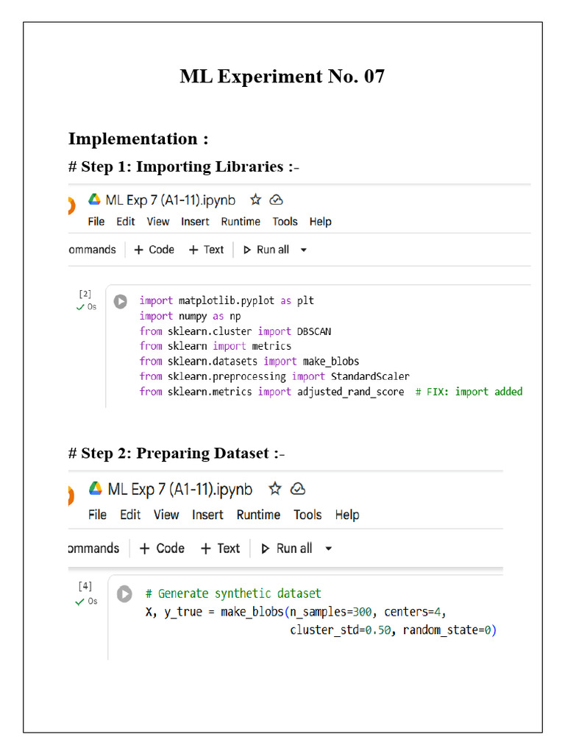Click Run all in Step 2 toolbar
The image size is (565, 754).
point(286,548)
